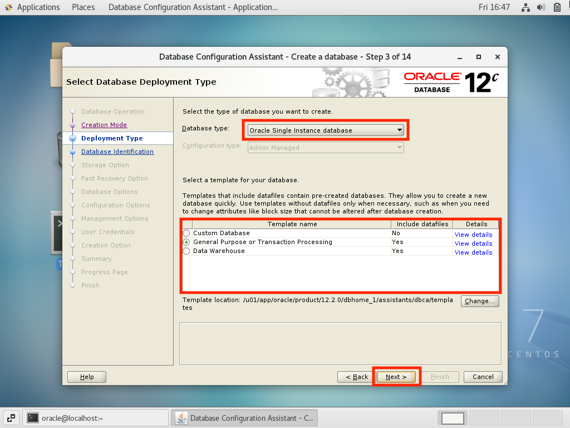The image size is (570, 428).
Task: Switch to oracle@localhost terminal in taskbar
Action: pos(96,418)
